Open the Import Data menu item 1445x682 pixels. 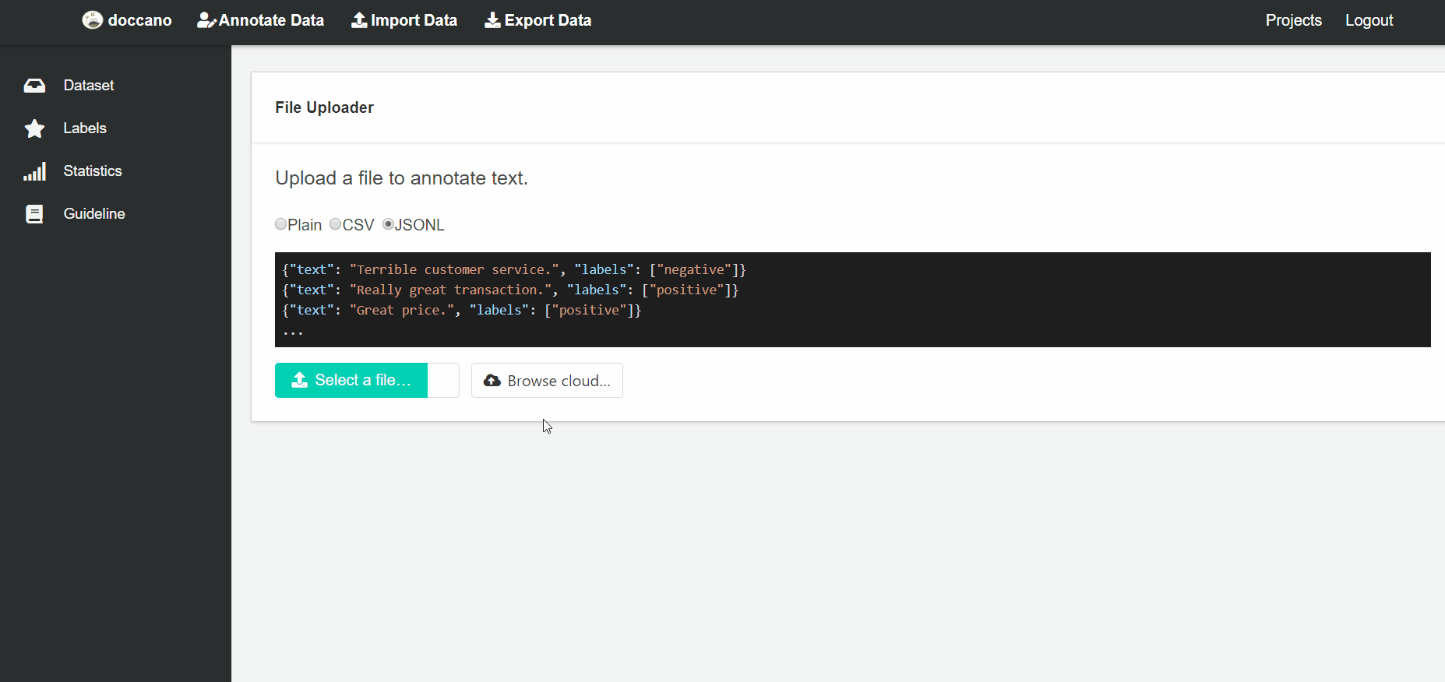click(x=404, y=20)
